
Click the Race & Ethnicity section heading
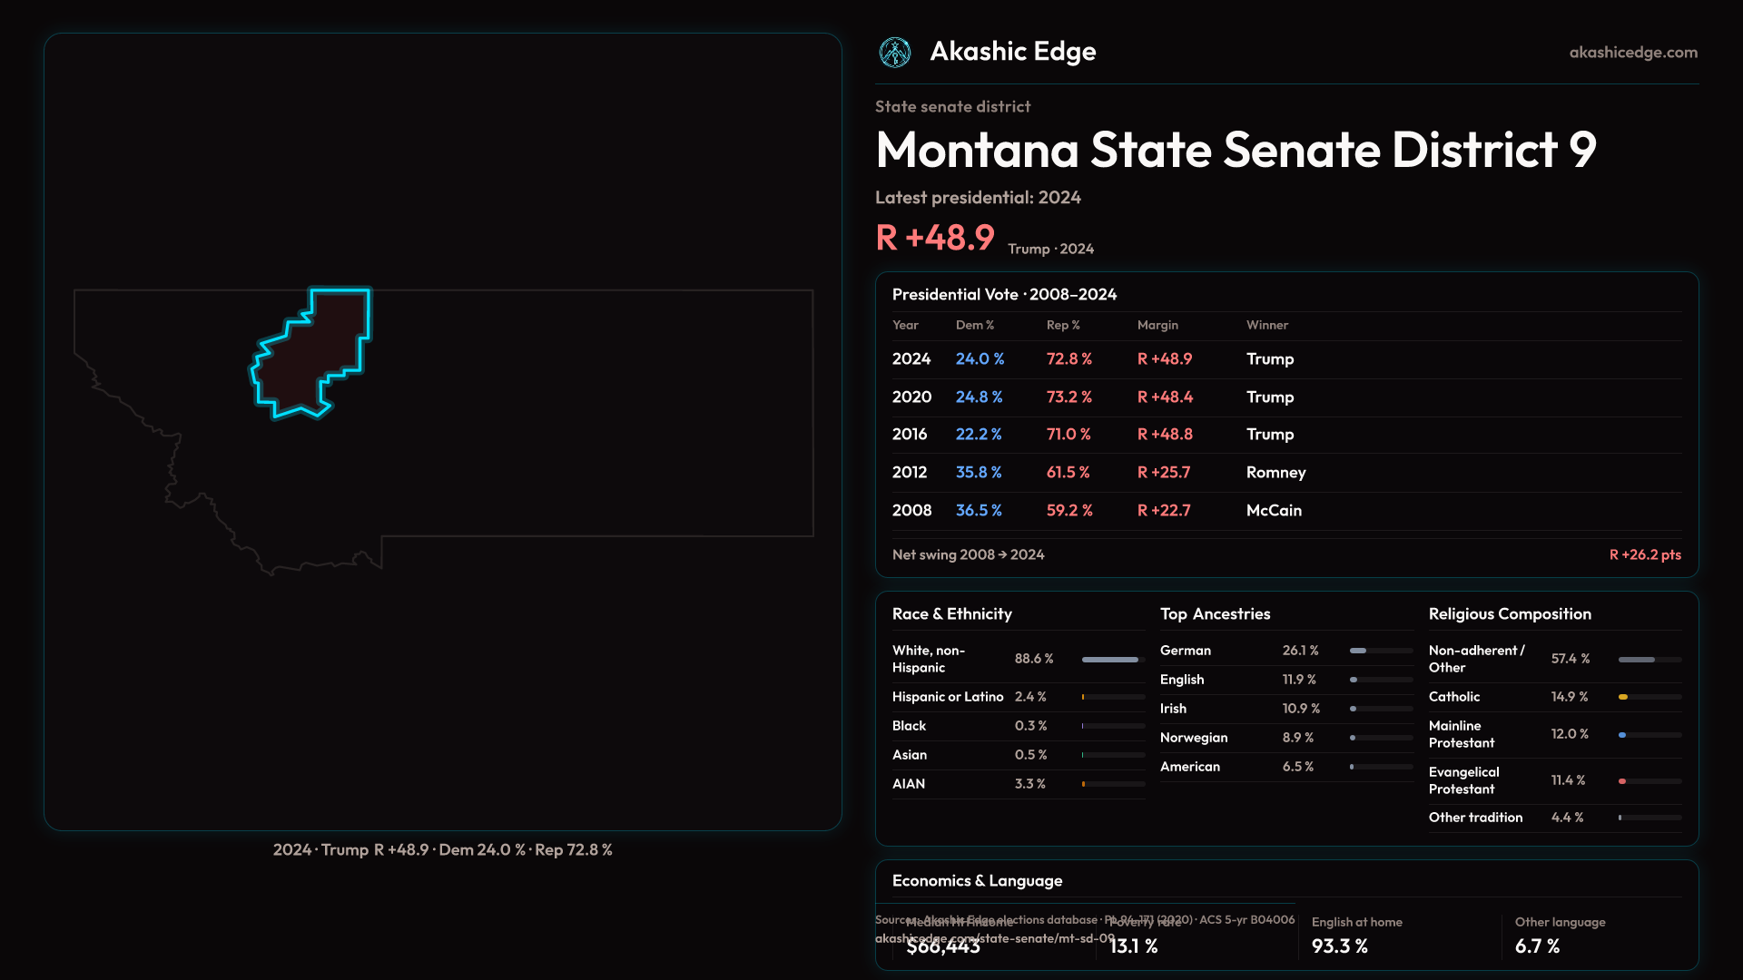coord(951,614)
